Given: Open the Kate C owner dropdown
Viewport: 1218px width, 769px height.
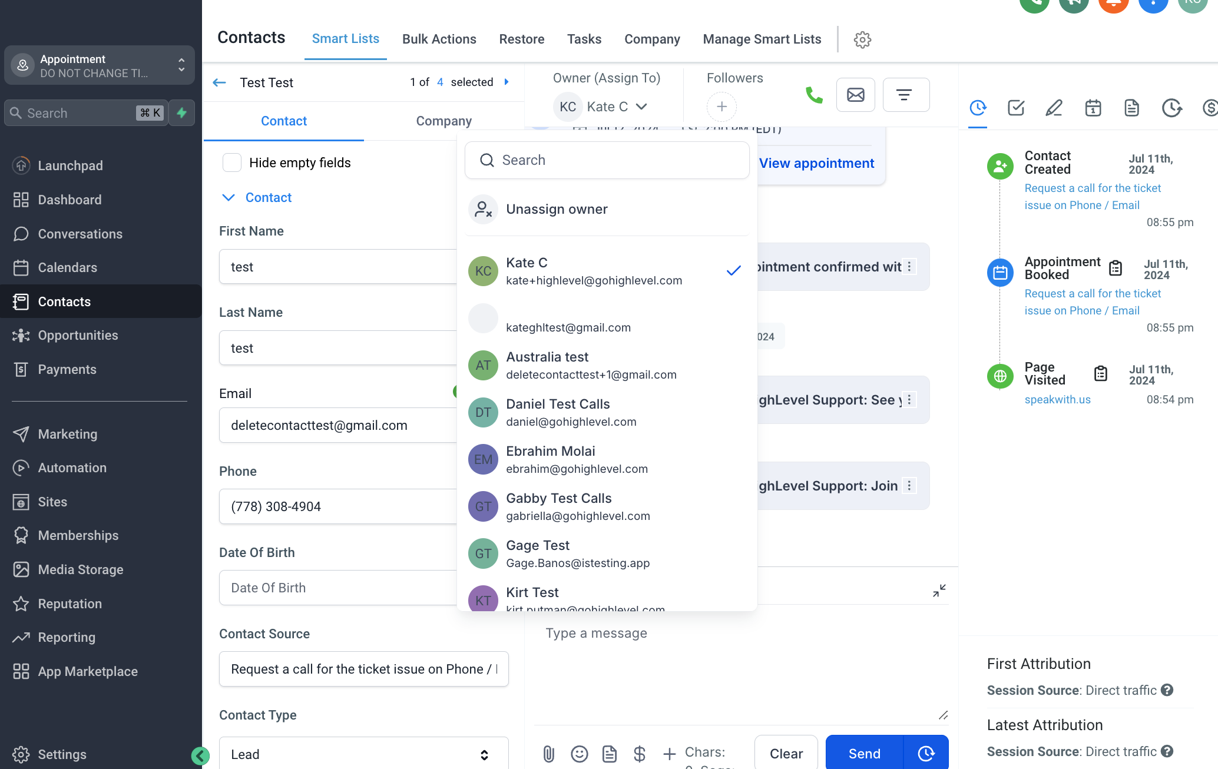Looking at the screenshot, I should 607,107.
